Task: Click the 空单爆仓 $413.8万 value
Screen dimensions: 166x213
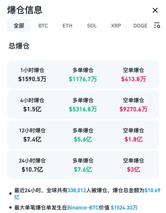Action: click(x=133, y=79)
